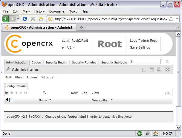Image resolution: width=182 pixels, height=138 pixels.
Task: Open the Firefox File menu
Action: (x=6, y=11)
